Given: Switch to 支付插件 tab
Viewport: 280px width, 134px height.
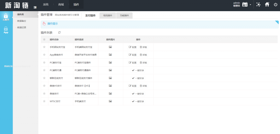Looking at the screenshot, I should [x=90, y=15].
